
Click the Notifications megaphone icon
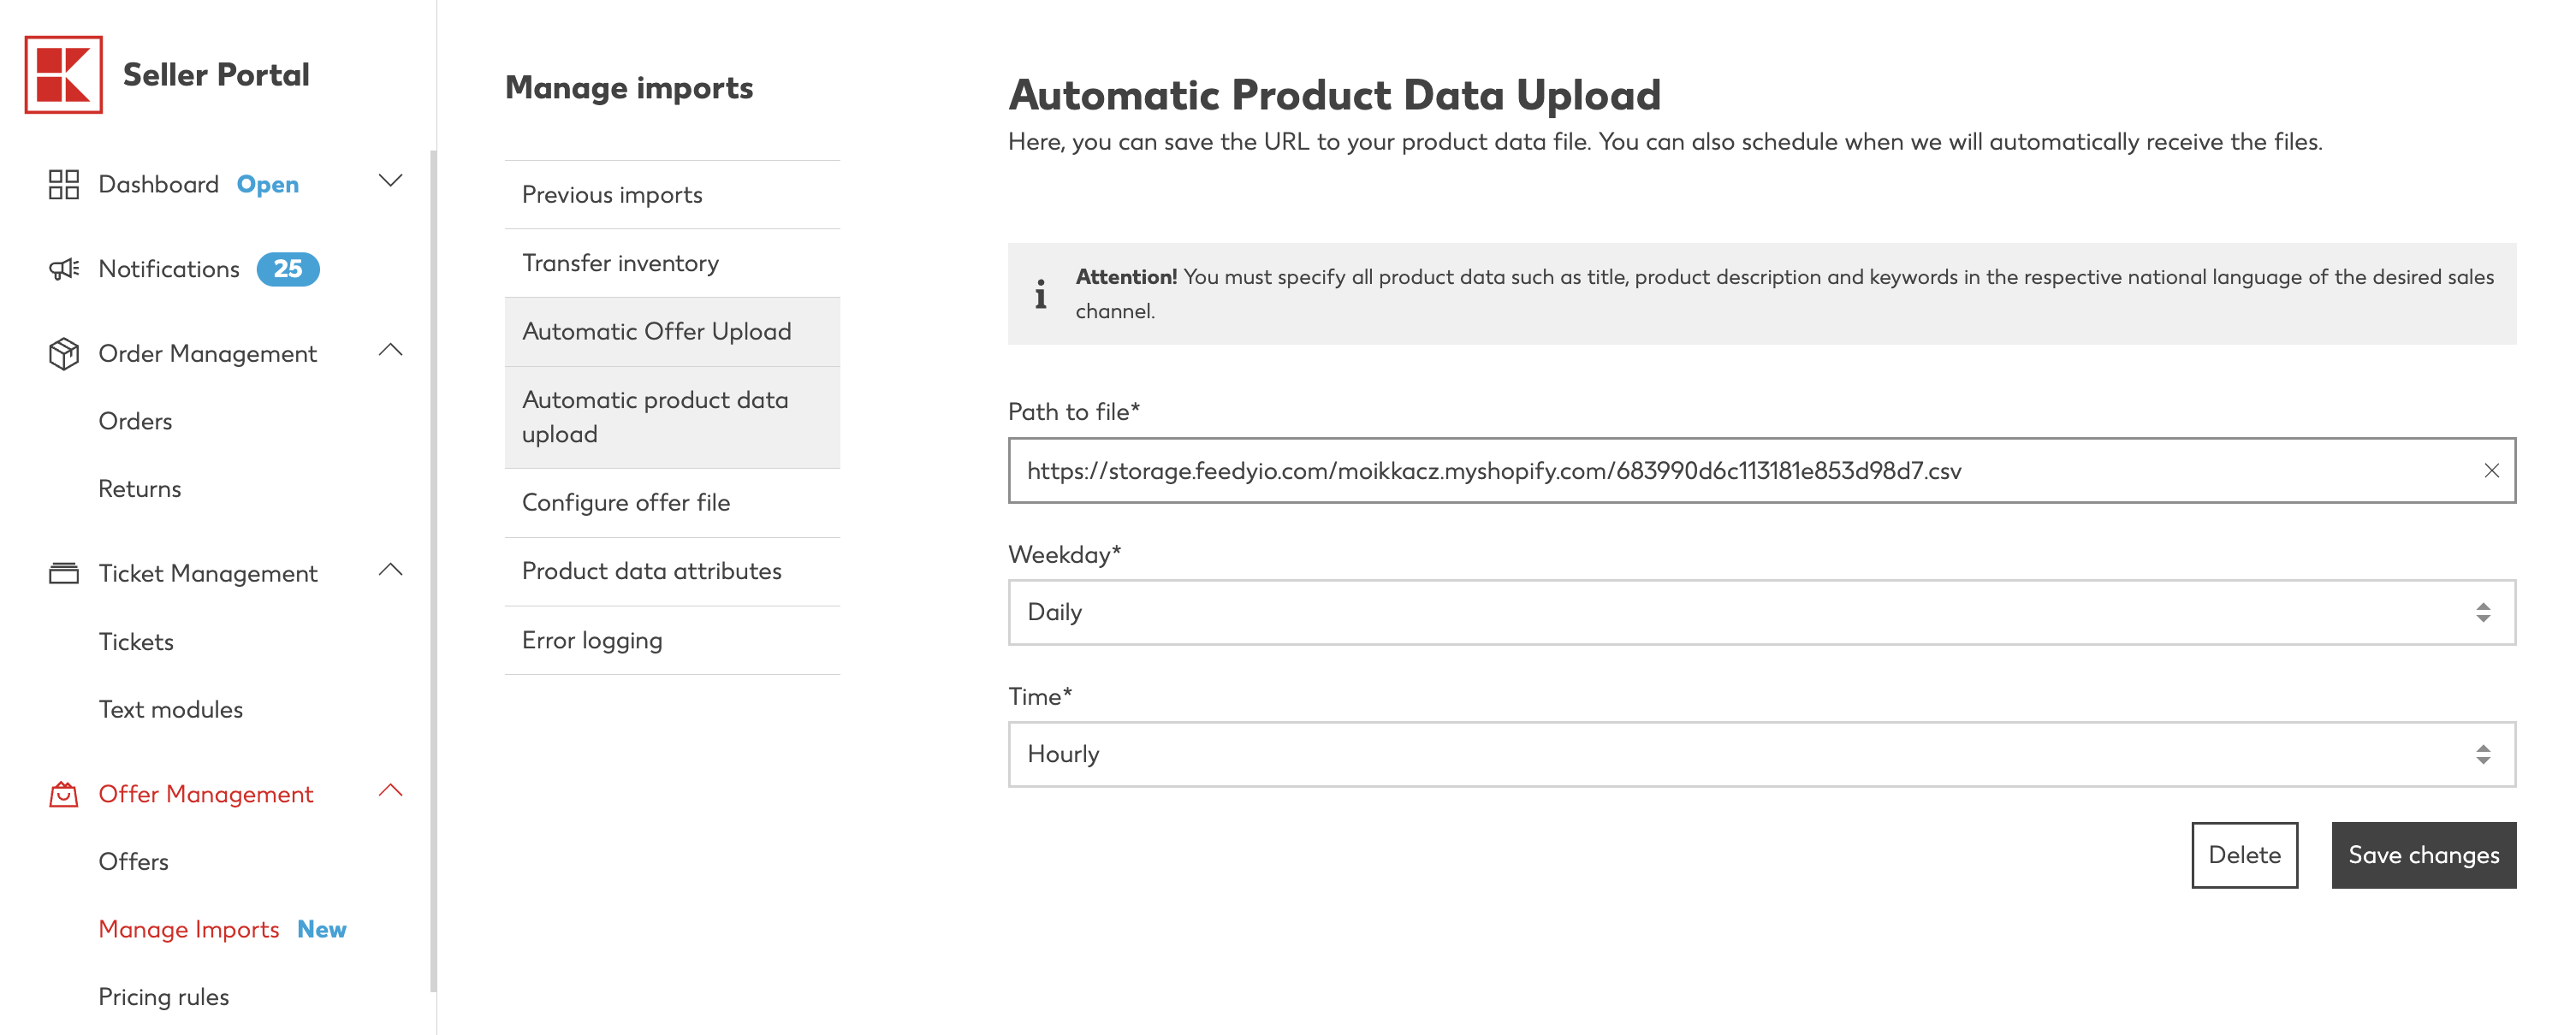(63, 269)
